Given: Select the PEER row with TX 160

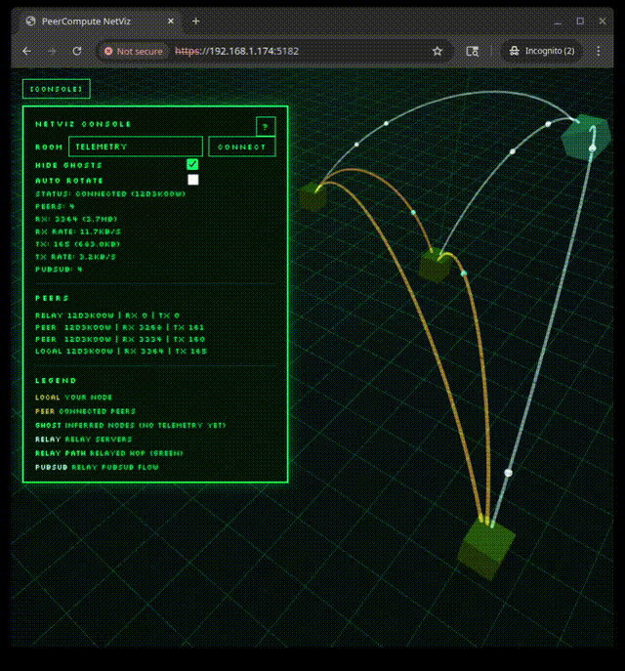Looking at the screenshot, I should coord(120,339).
